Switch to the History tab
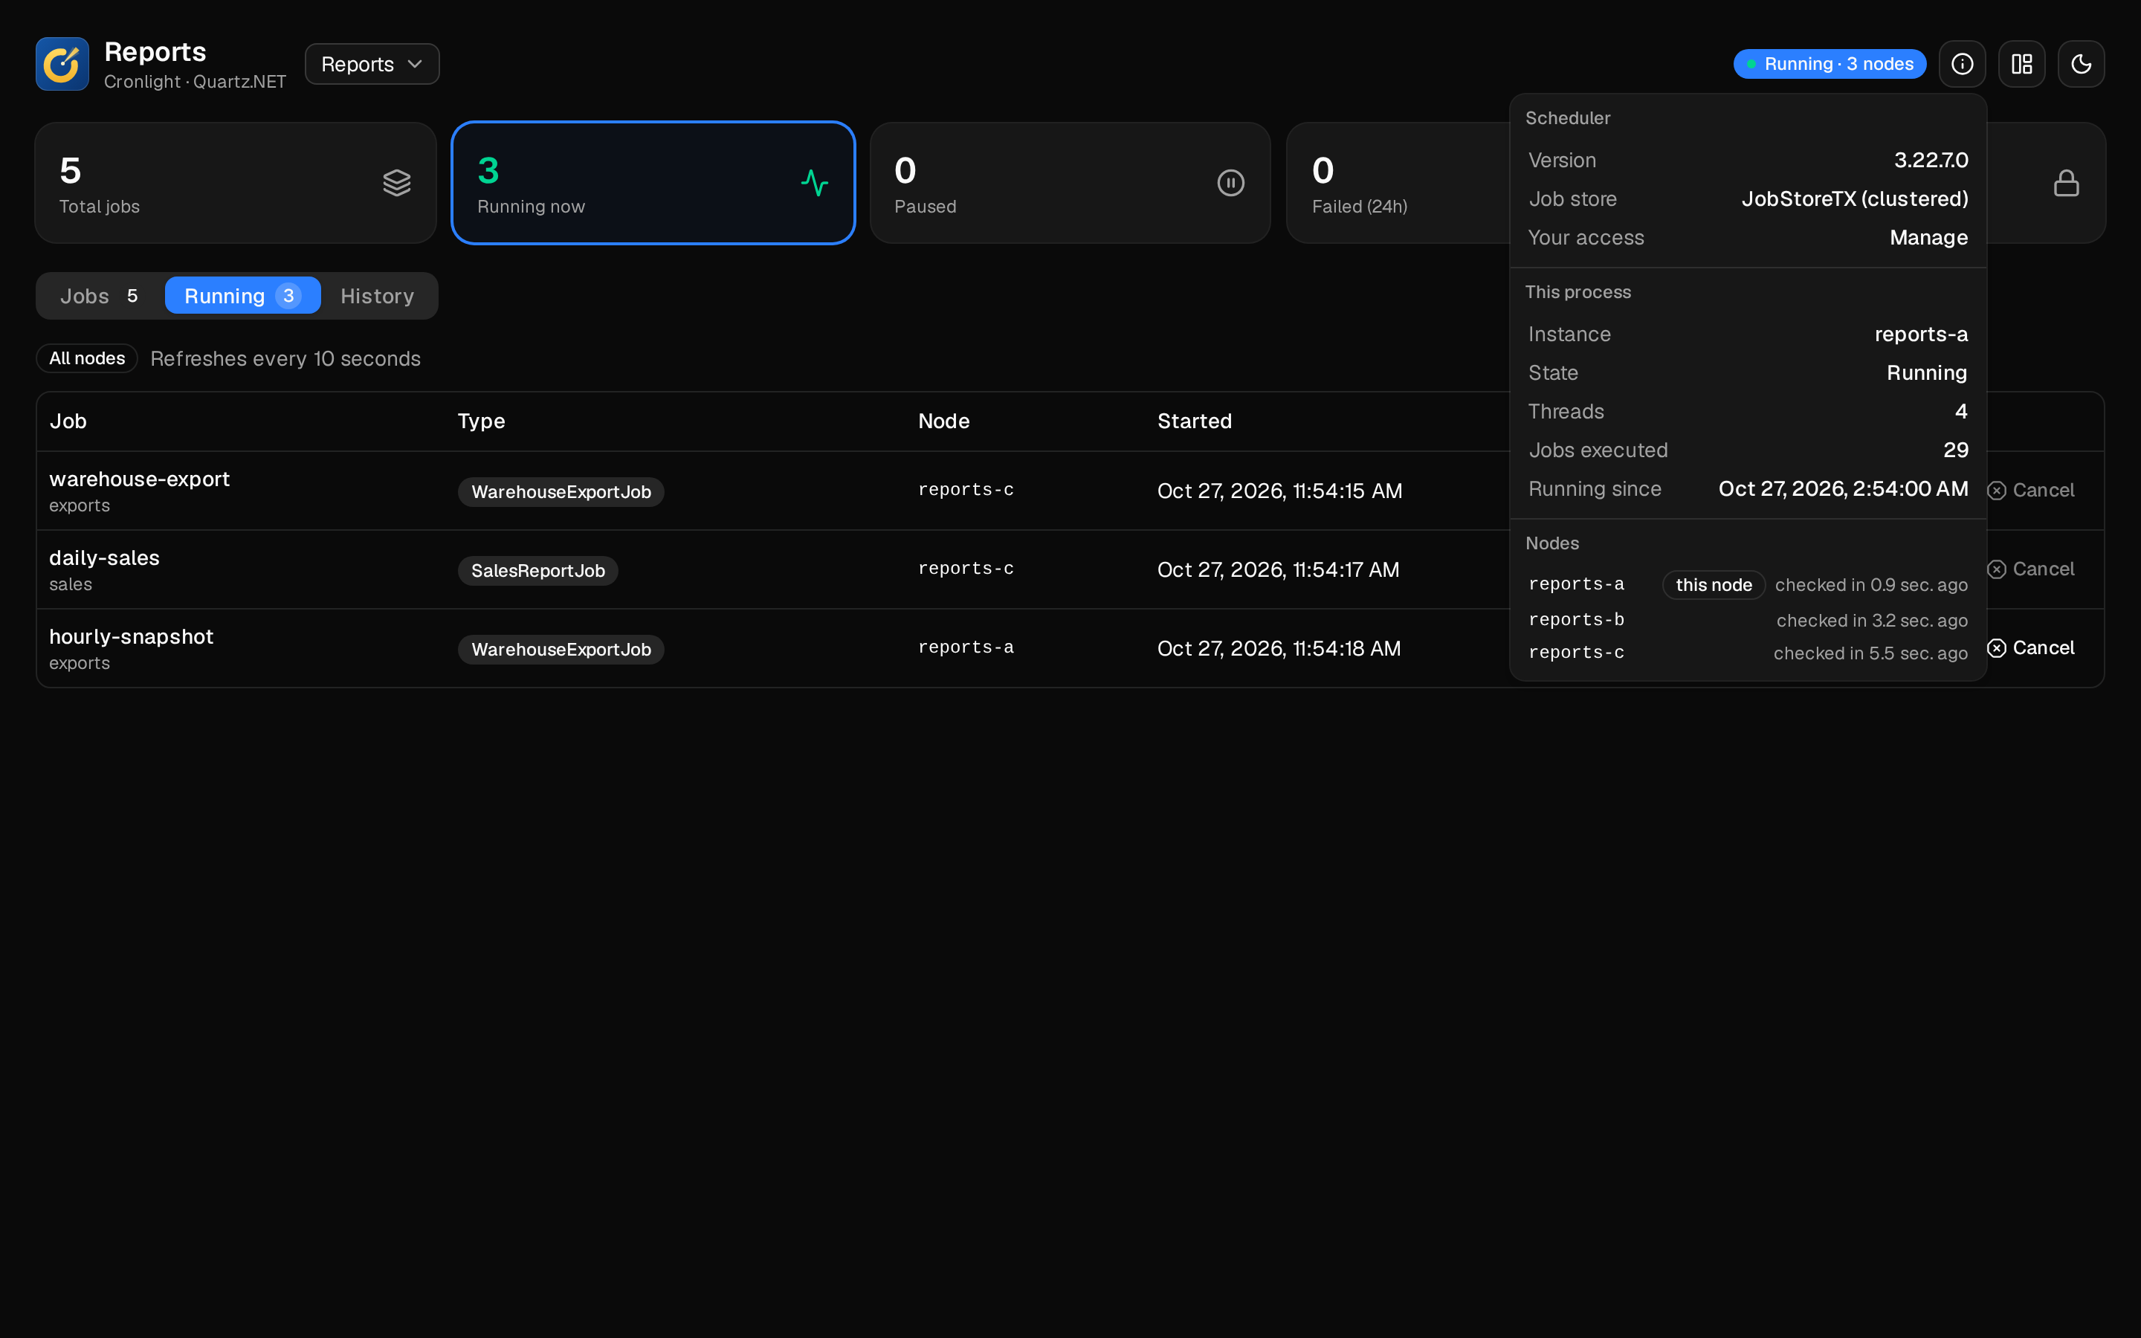This screenshot has height=1338, width=2141. click(377, 296)
